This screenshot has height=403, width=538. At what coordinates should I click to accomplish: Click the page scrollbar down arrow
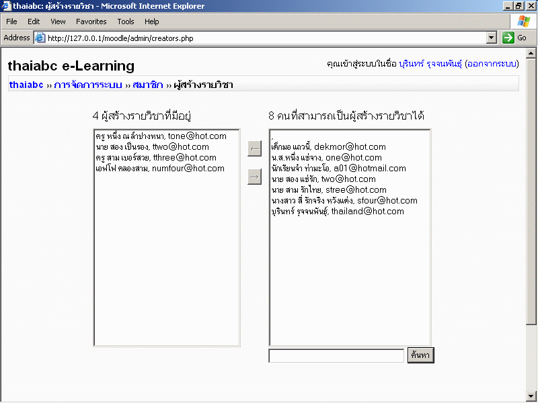(531, 396)
